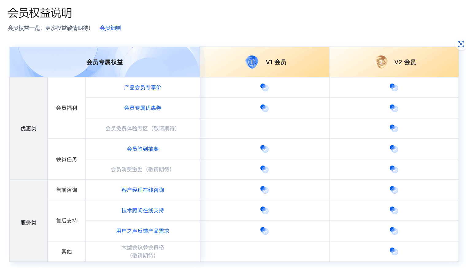Open 客户经理在线咨询 link
Screen dimensions: 466x268
pyautogui.click(x=143, y=190)
